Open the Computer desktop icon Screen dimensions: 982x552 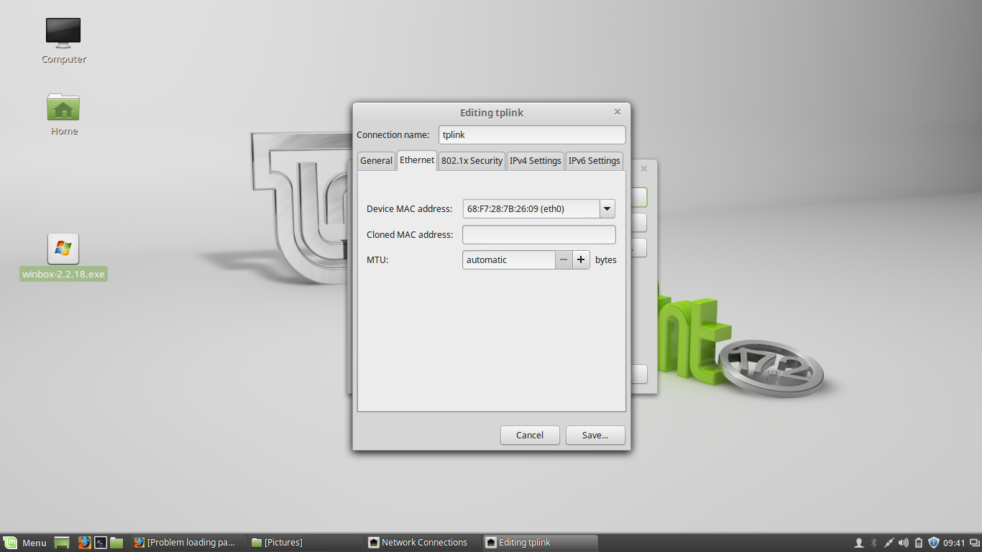click(63, 40)
